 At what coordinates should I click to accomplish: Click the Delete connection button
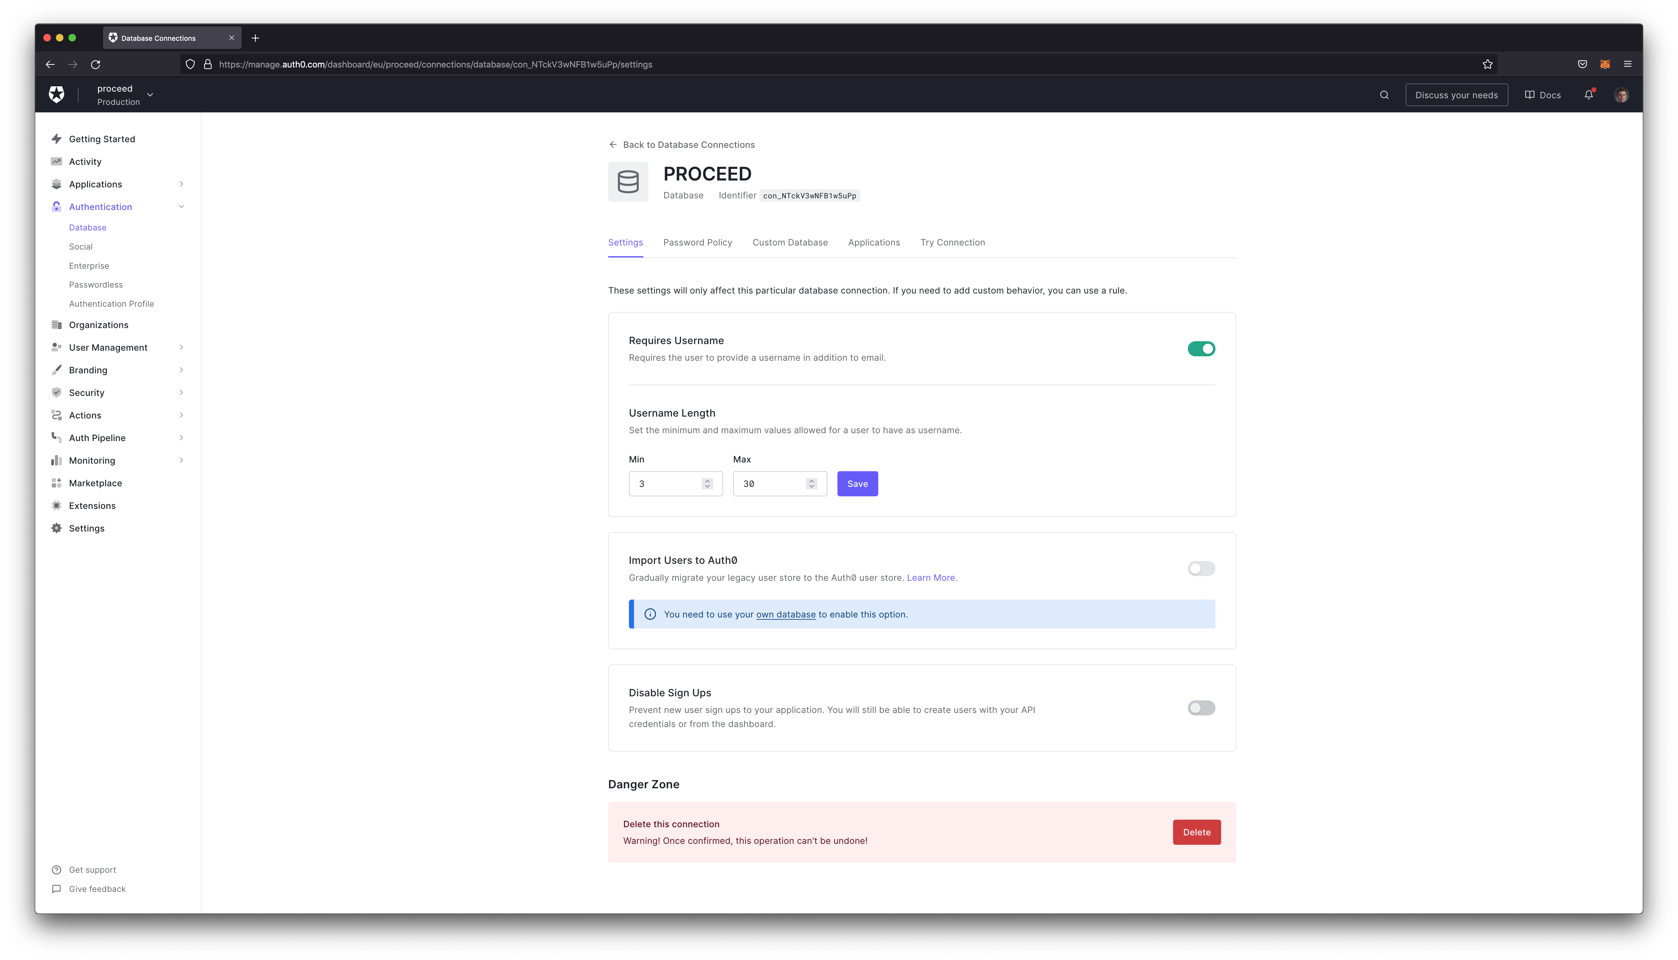[1196, 831]
